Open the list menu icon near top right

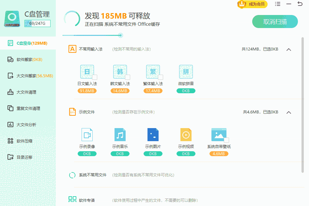[x=278, y=4]
